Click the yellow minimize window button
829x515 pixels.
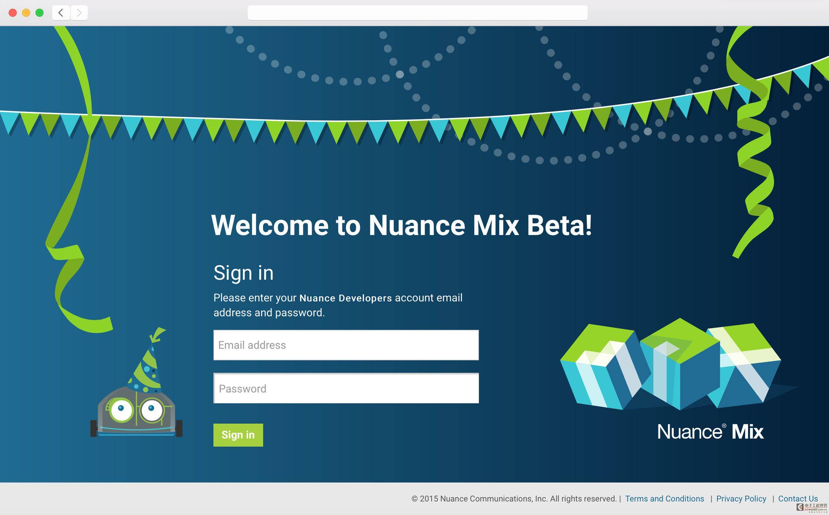[x=26, y=13]
